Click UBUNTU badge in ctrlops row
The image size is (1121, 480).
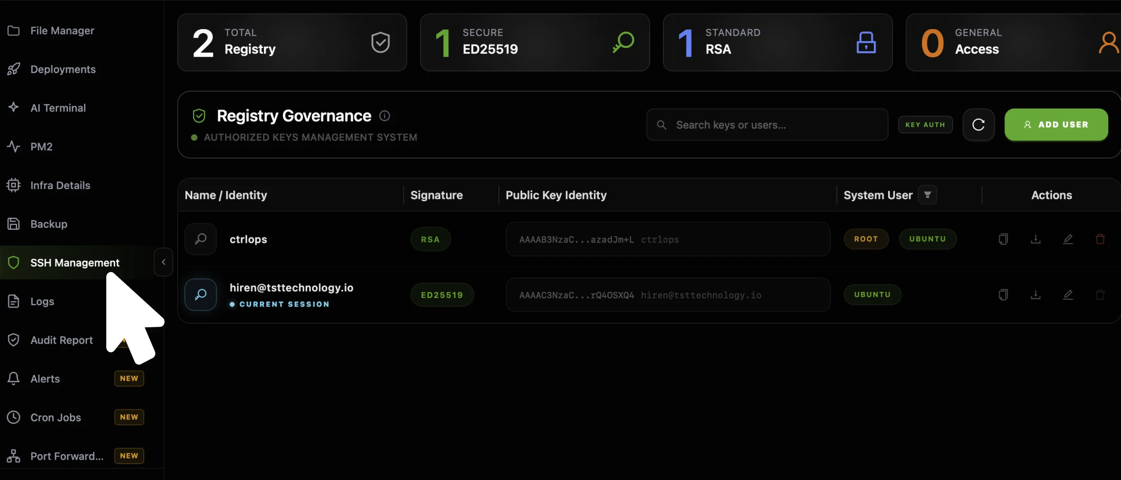point(927,239)
